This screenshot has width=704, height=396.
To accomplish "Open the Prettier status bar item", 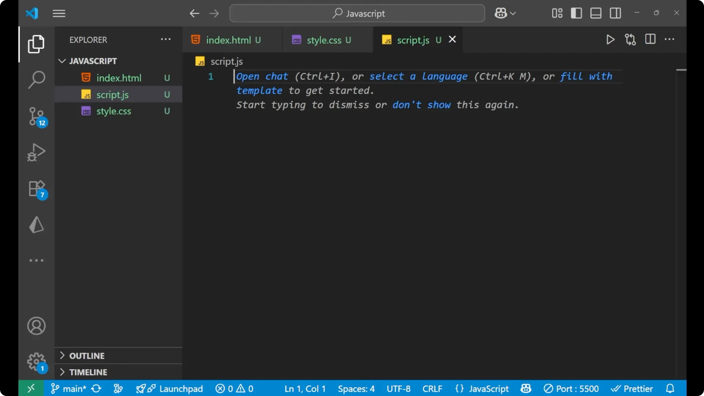I will point(632,388).
